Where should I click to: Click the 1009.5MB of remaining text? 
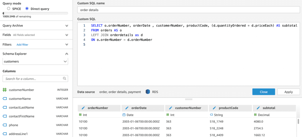pyautogui.click(x=17, y=16)
